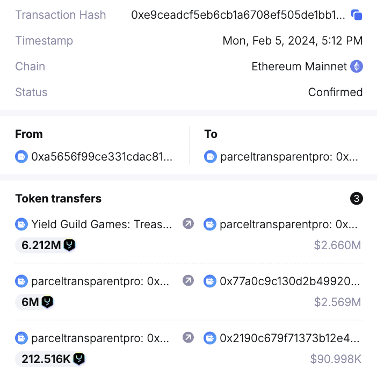Open recipient address 0x2190c679f71373b12e4
This screenshot has height=377, width=377.
coord(289,338)
